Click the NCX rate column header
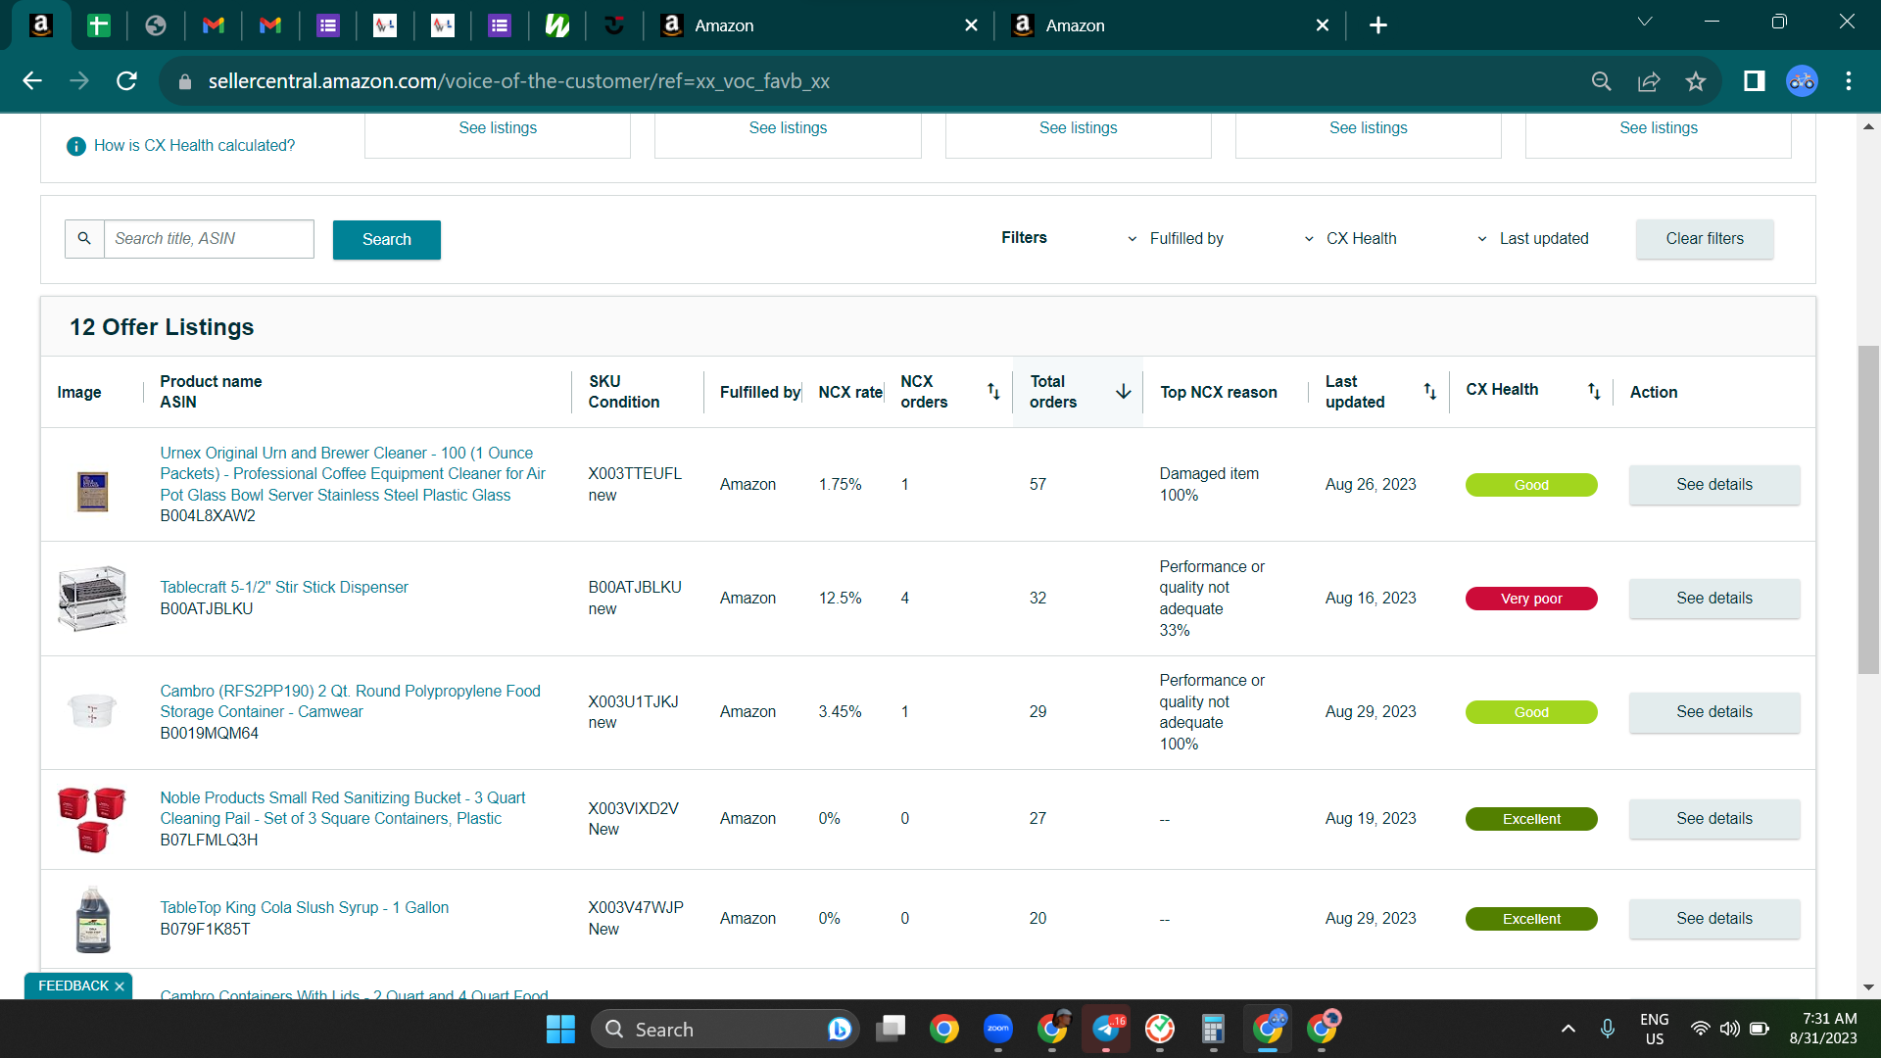The width and height of the screenshot is (1881, 1058). [x=850, y=392]
